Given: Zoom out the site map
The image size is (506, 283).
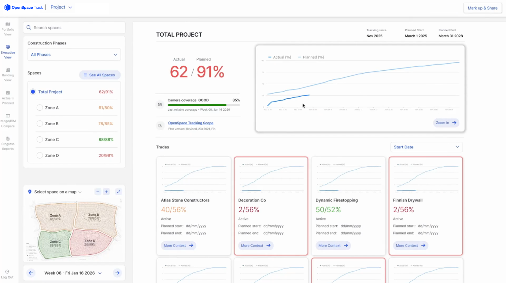Looking at the screenshot, I should (98, 192).
